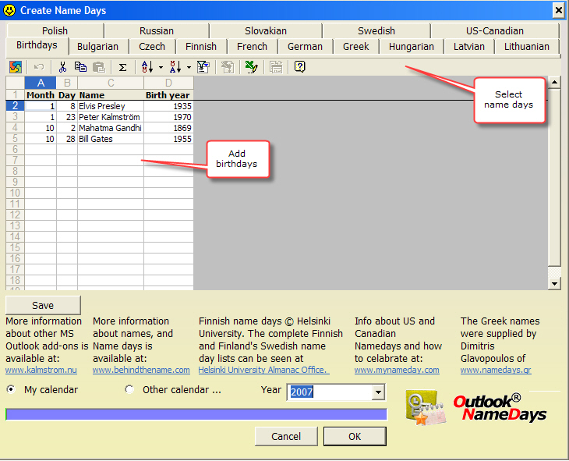Open the www.kalmstrom.nu link
Screen dimensions: 569x461
pos(41,371)
